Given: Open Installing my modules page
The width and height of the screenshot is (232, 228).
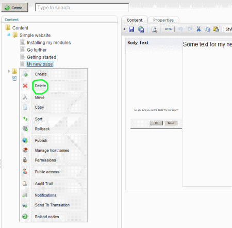Looking at the screenshot, I should pyautogui.click(x=49, y=42).
